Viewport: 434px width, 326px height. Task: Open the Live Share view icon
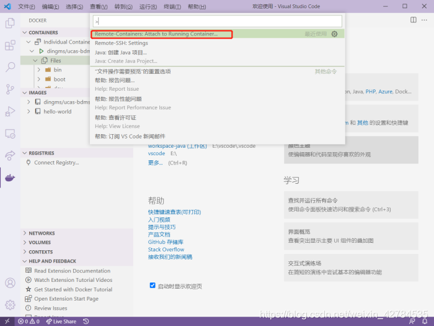pos(10,155)
